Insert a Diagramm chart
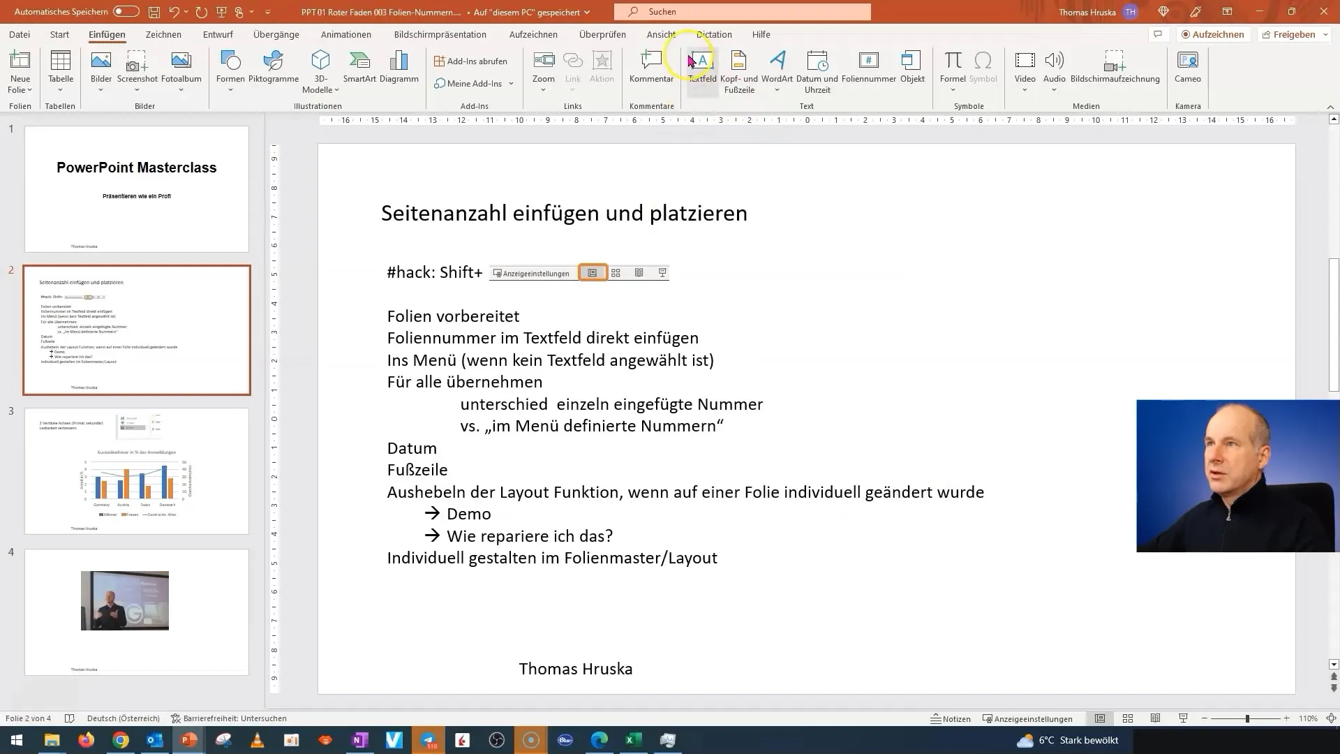This screenshot has height=754, width=1340. click(x=399, y=68)
